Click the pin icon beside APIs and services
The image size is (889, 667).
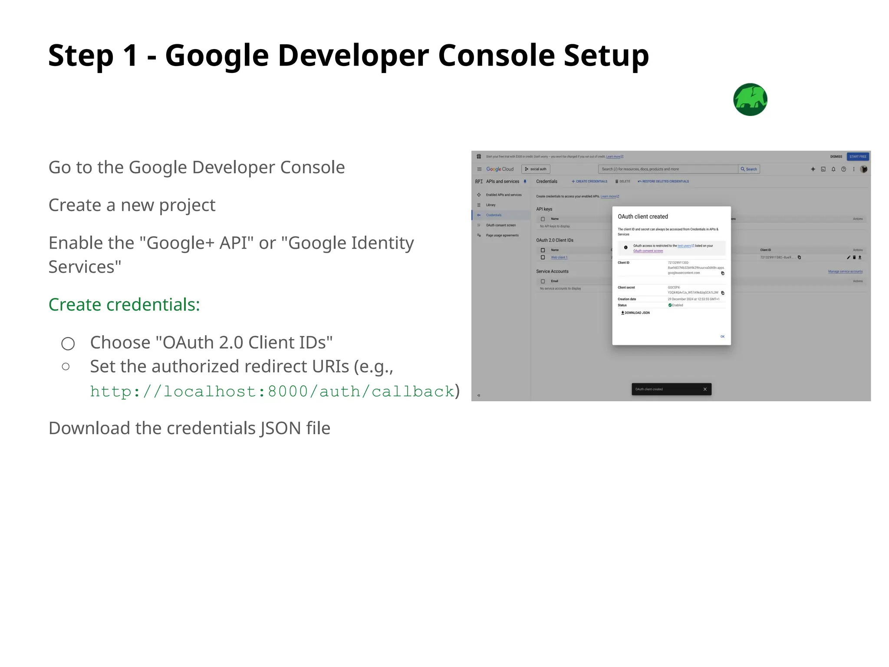coord(525,182)
